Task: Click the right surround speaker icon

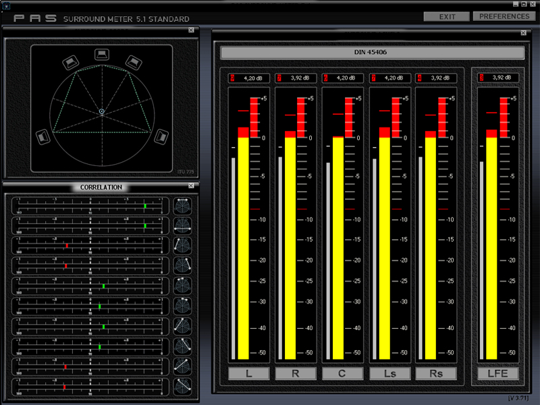Action: (x=161, y=136)
